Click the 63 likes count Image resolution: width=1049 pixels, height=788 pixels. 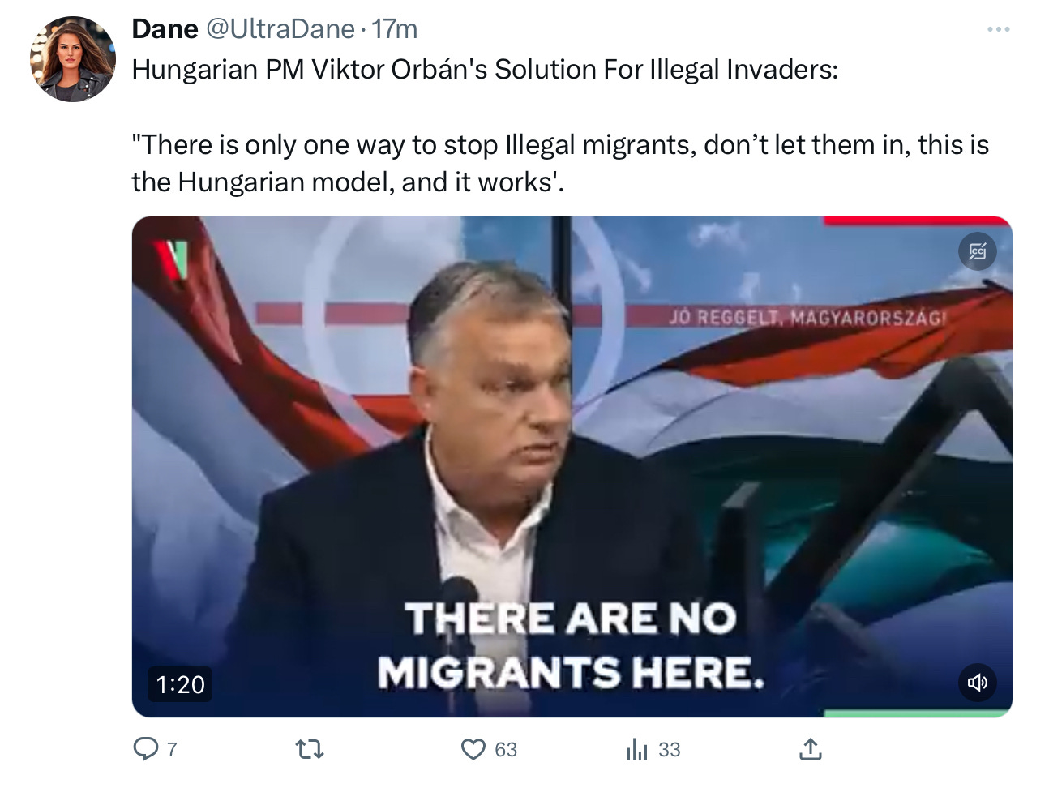coord(506,750)
